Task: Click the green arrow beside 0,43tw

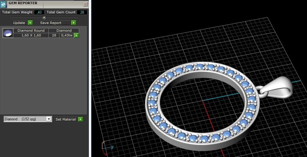Action: pyautogui.click(x=76, y=35)
